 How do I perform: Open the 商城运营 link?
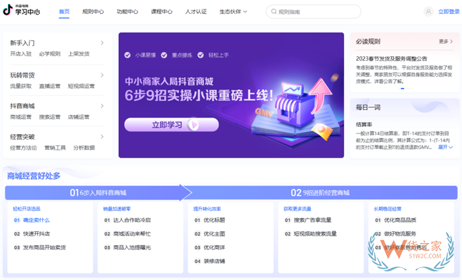point(20,117)
